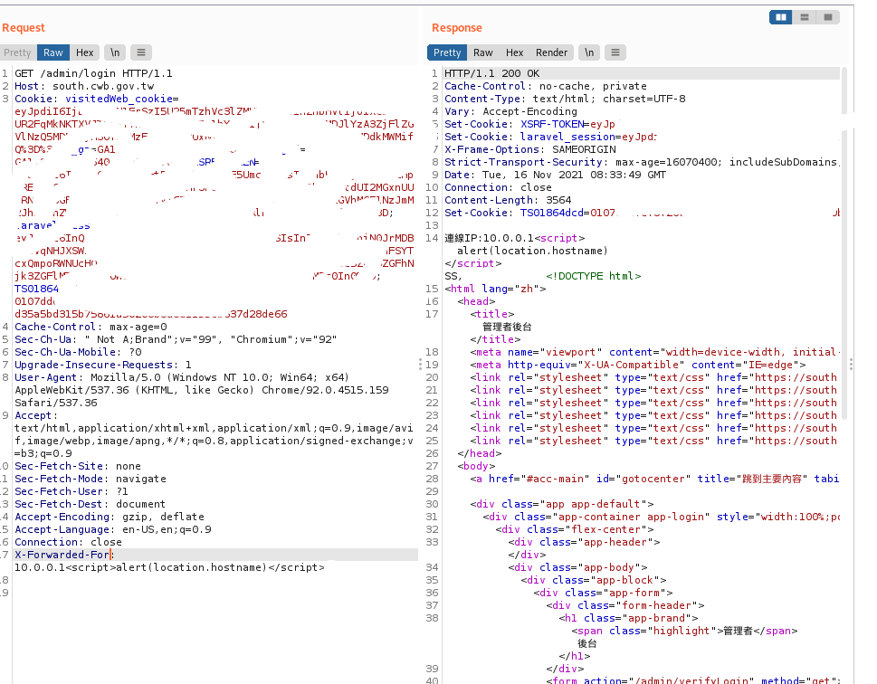Switch Response view to Pretty tab
This screenshot has height=684, width=877.
pyautogui.click(x=447, y=52)
